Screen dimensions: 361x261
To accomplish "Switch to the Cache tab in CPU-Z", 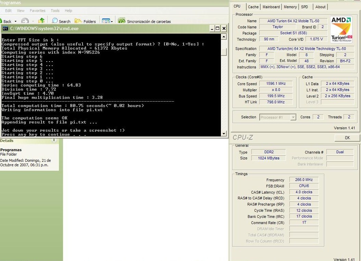I will coord(253,7).
